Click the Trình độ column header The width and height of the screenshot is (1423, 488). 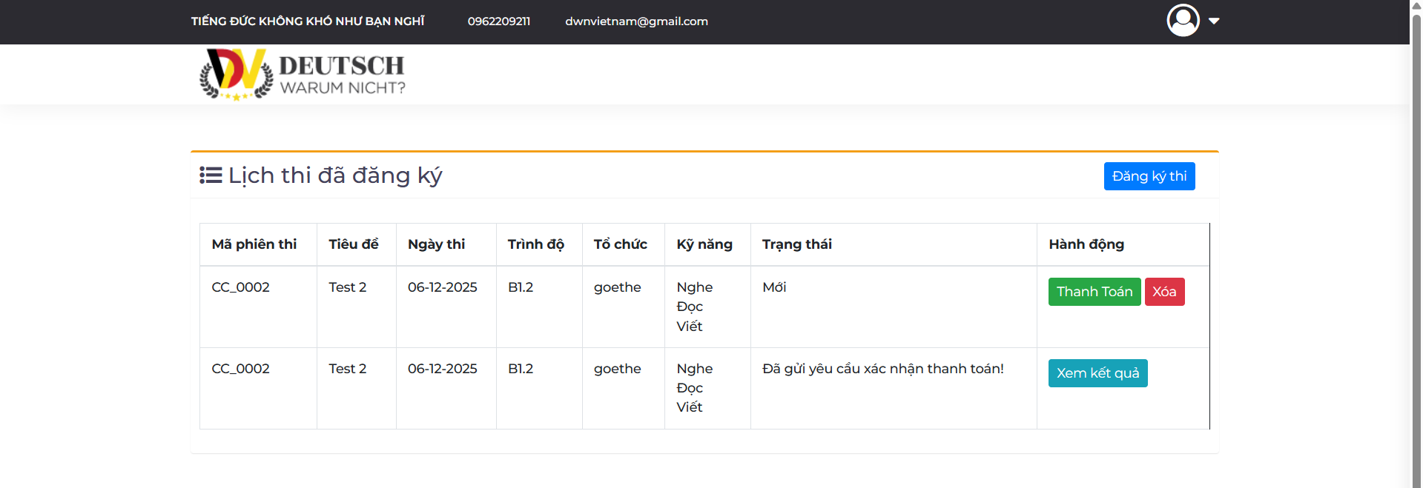pos(535,244)
